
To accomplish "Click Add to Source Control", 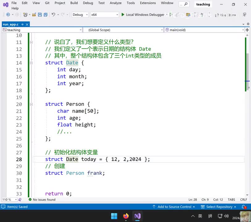I will (x=174, y=207).
